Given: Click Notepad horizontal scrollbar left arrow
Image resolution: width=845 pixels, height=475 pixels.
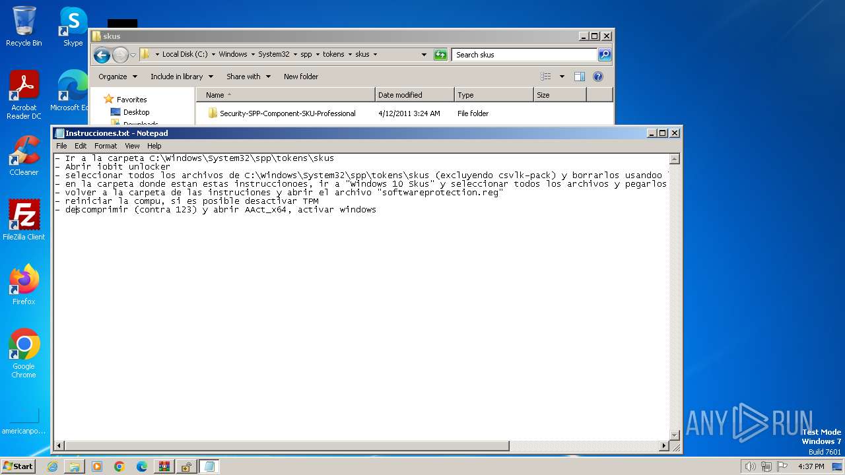Looking at the screenshot, I should pyautogui.click(x=59, y=446).
